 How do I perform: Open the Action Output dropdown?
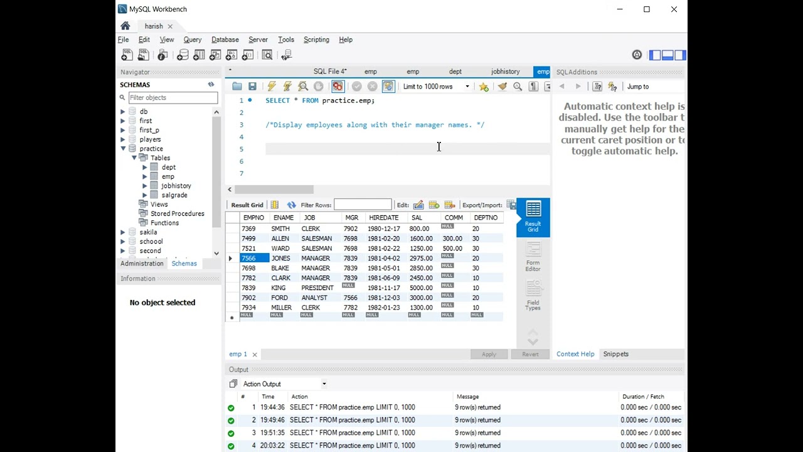coord(324,384)
